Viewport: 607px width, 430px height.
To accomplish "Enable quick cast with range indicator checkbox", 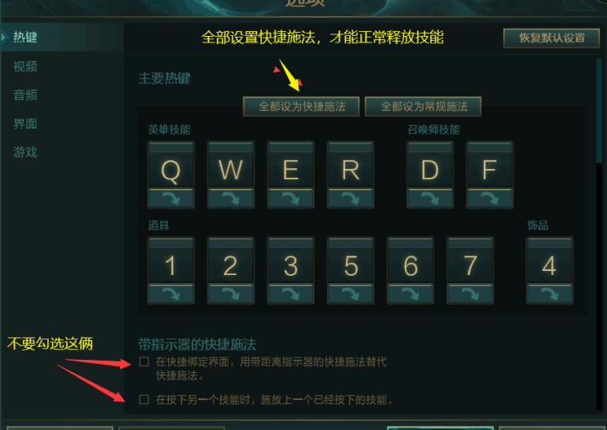I will pos(144,361).
